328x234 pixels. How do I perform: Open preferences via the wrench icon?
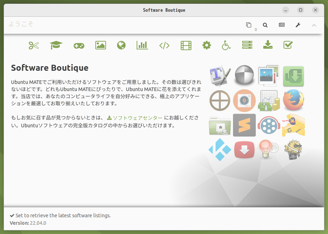tap(298, 25)
